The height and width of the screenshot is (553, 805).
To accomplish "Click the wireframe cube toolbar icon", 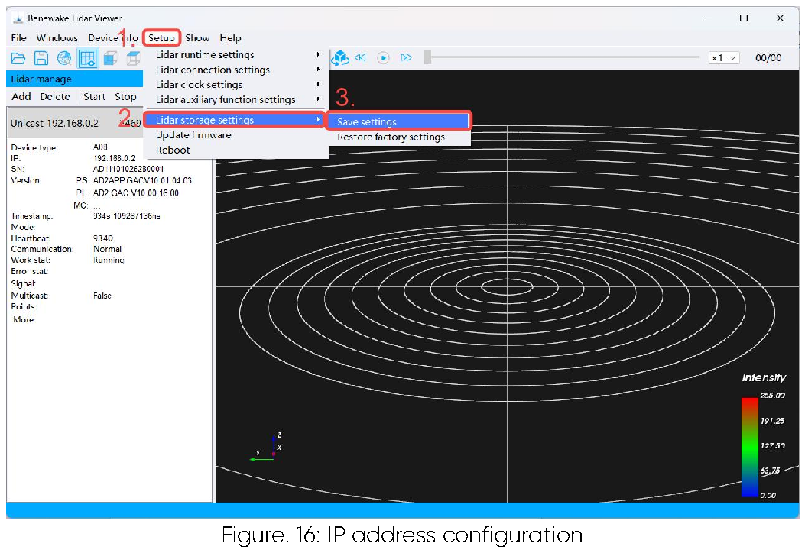I will pos(133,59).
